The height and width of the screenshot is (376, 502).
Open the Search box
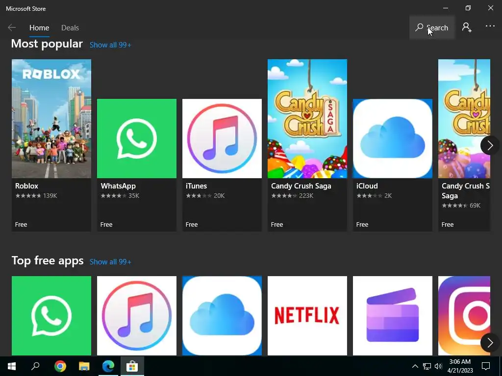(x=432, y=27)
